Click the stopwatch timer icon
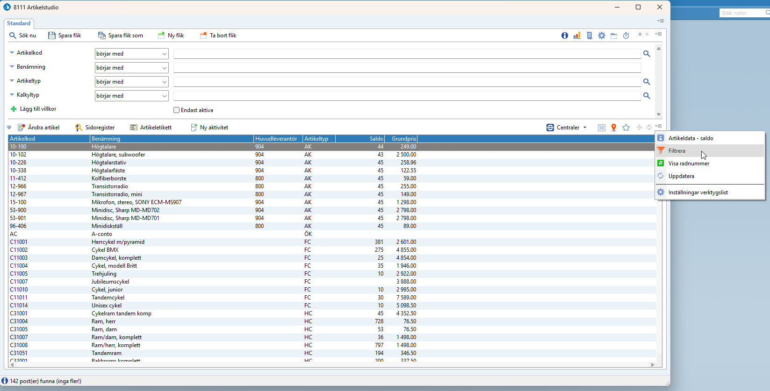This screenshot has height=391, width=770. [626, 36]
